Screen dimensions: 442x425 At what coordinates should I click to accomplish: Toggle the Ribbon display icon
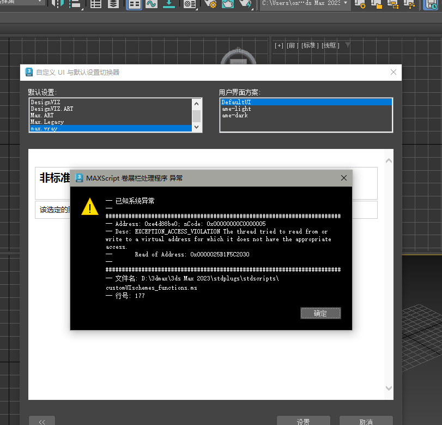pos(134,4)
